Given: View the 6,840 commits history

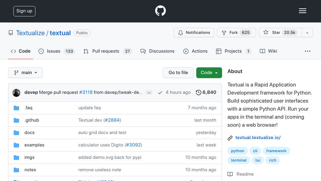Looking at the screenshot, I should pyautogui.click(x=206, y=93).
